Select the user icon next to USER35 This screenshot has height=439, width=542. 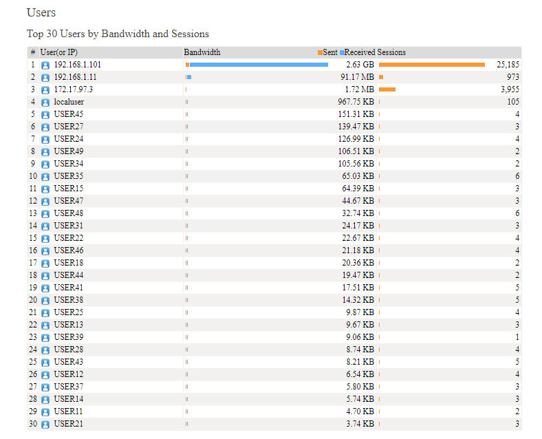click(x=45, y=177)
